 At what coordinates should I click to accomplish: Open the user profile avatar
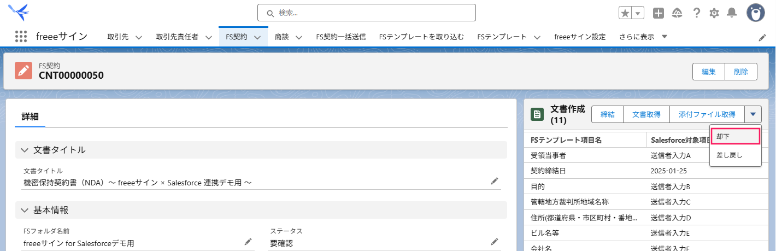(x=756, y=13)
